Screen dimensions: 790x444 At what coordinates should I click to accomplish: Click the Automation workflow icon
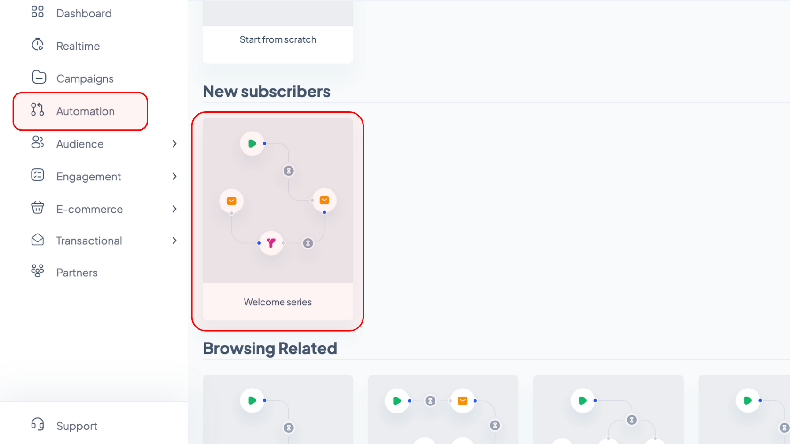click(x=38, y=109)
